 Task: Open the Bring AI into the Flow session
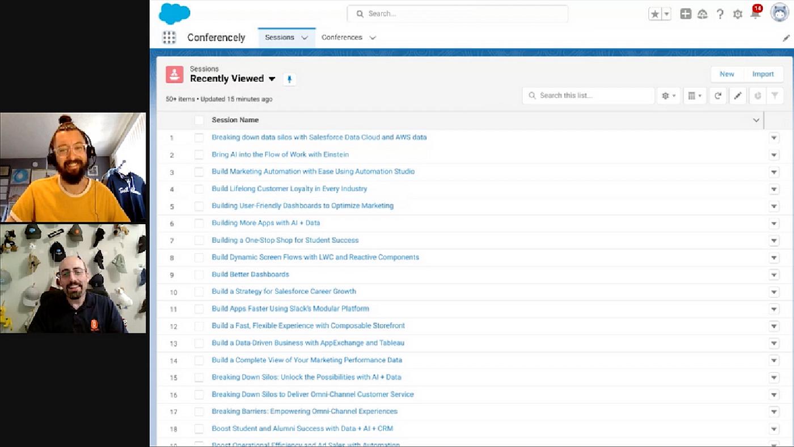pos(280,154)
